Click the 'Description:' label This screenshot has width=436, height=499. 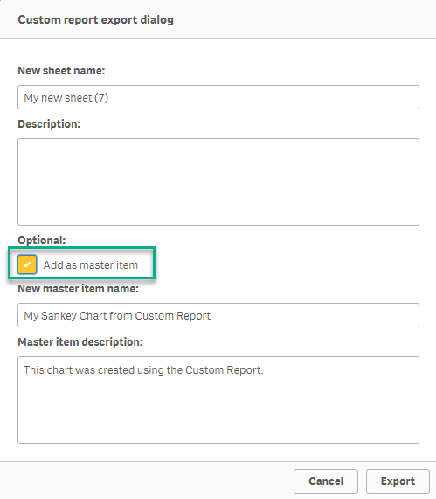(49, 124)
